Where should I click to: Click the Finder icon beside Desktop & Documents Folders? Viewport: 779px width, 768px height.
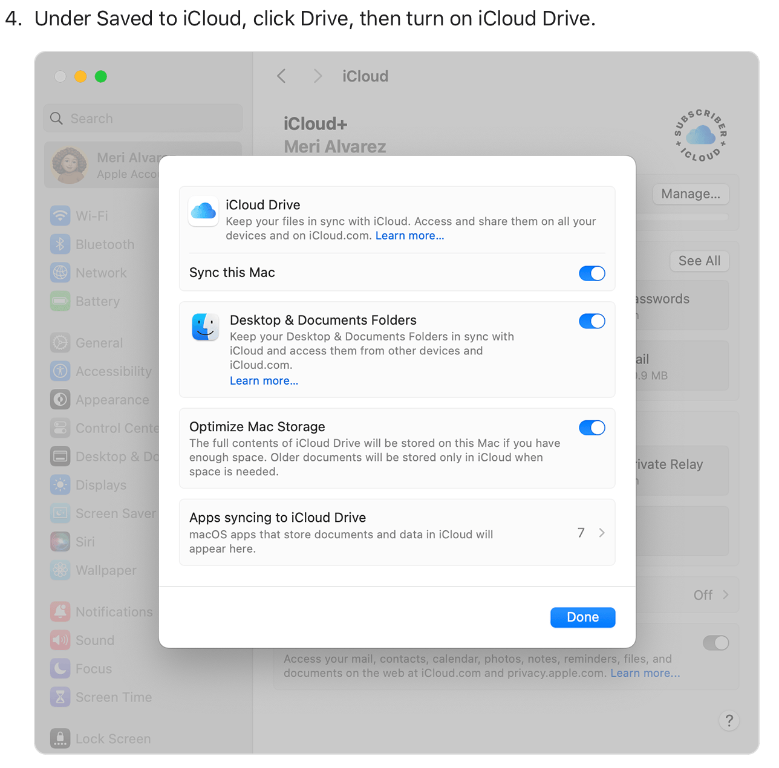point(205,327)
